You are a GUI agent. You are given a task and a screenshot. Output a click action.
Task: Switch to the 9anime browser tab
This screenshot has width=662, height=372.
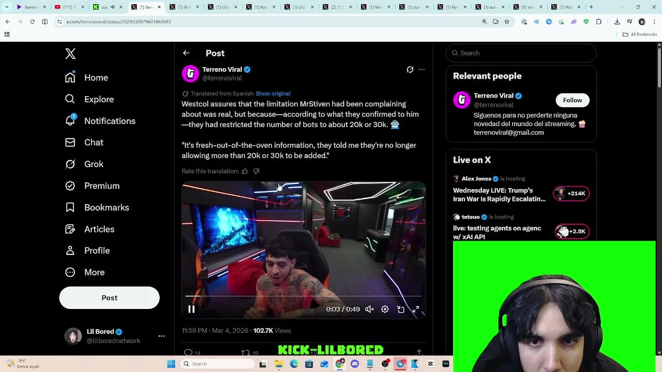31,7
